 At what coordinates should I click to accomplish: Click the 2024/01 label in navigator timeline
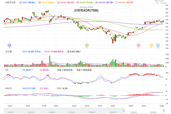click(x=52, y=112)
